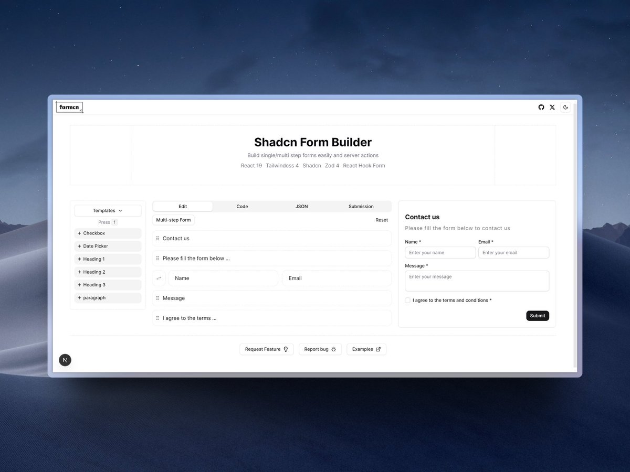Click the Templates chevron arrow
Viewport: 630px width, 472px height.
(x=120, y=211)
